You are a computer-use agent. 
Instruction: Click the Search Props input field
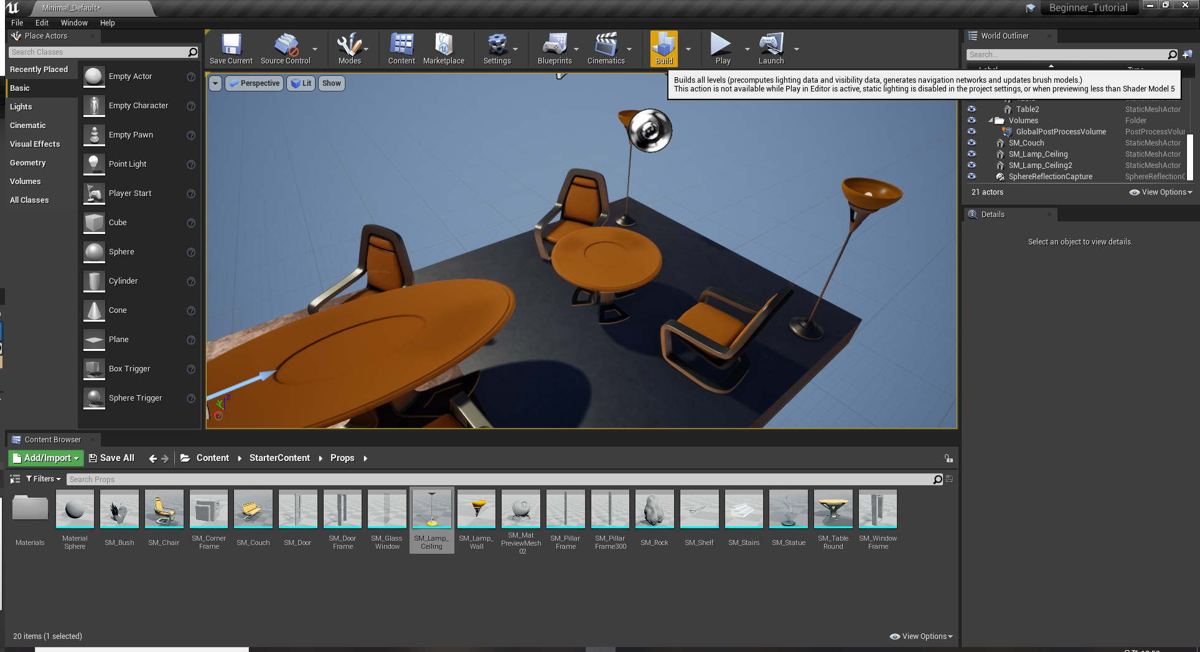click(499, 480)
